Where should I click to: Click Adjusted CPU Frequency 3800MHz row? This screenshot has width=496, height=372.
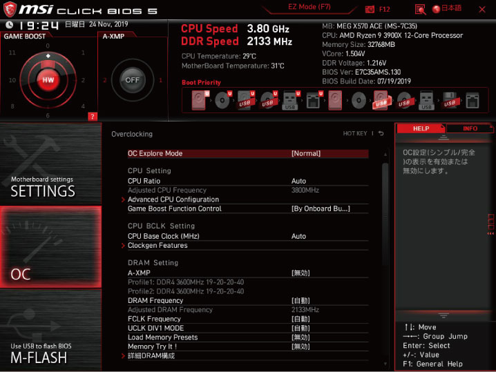[x=248, y=190]
